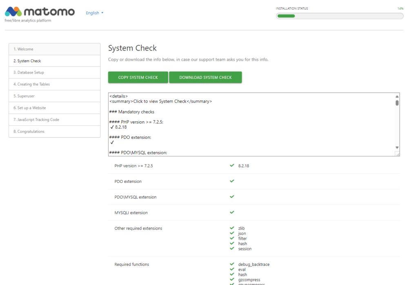Image resolution: width=418 pixels, height=285 pixels.
Task: Click the checkmark beside PDO extension row
Action: coord(232,181)
